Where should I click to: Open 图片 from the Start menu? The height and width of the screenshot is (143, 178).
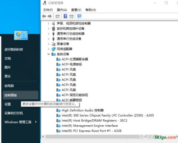coord(8,67)
